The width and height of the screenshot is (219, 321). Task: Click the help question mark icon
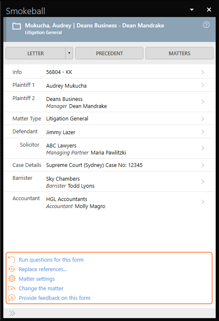[x=206, y=25]
